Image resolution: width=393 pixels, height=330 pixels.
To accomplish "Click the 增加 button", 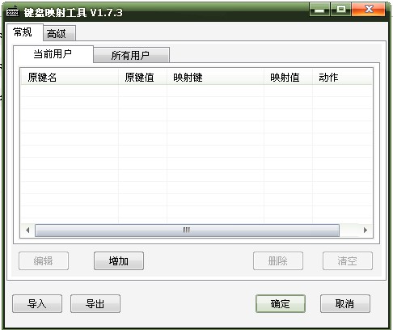I will pyautogui.click(x=119, y=260).
